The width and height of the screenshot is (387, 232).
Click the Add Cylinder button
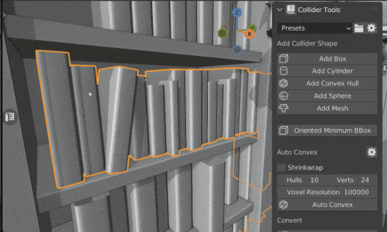click(x=327, y=71)
